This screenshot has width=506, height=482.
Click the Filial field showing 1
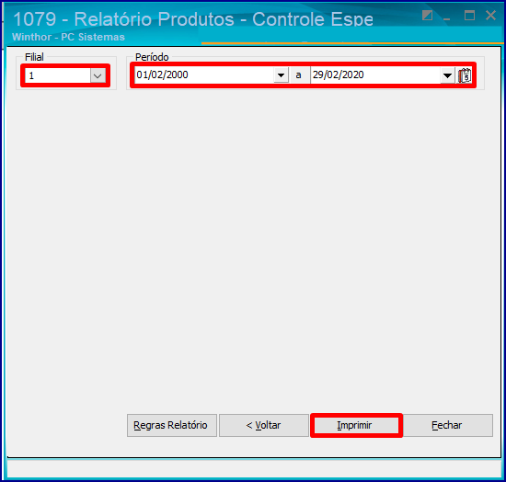pyautogui.click(x=58, y=75)
